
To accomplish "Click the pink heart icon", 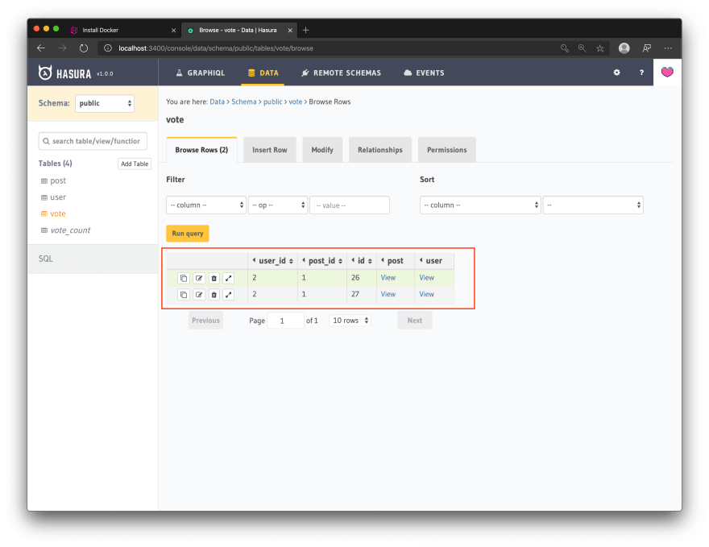I will [x=667, y=72].
